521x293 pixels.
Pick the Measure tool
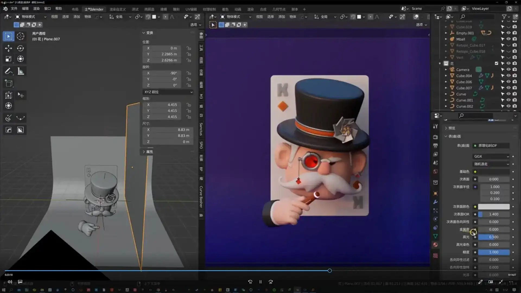20,71
